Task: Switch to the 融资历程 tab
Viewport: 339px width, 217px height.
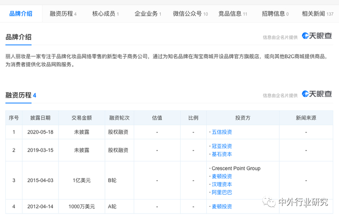Action: (63, 14)
